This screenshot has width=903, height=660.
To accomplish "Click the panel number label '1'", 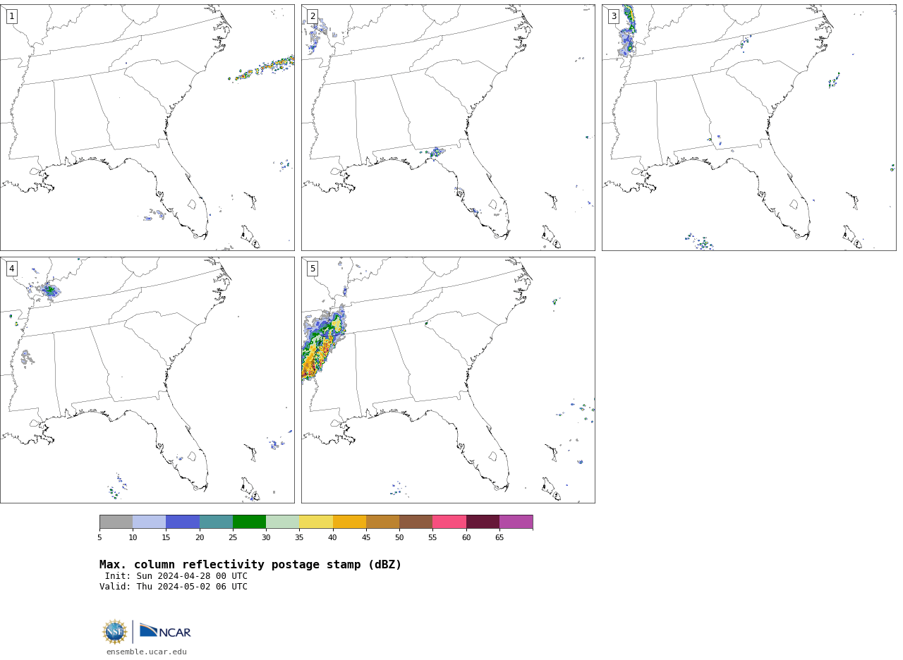I will (12, 16).
